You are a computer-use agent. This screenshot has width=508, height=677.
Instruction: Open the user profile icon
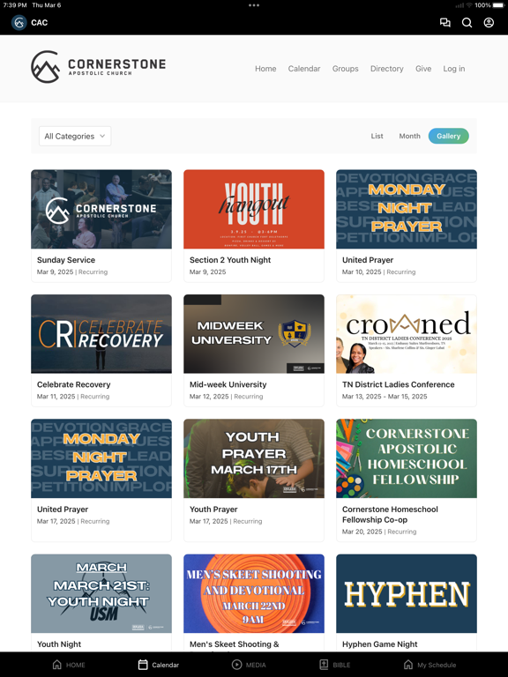(489, 22)
